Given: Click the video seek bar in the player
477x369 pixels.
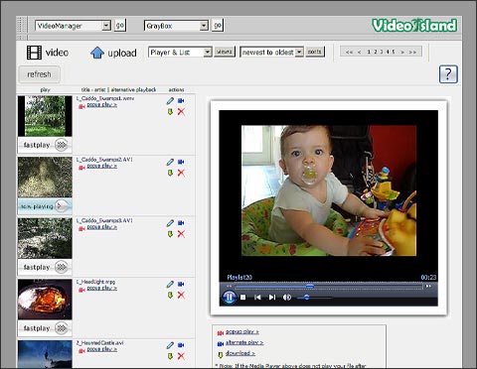Looking at the screenshot, I should [x=328, y=287].
